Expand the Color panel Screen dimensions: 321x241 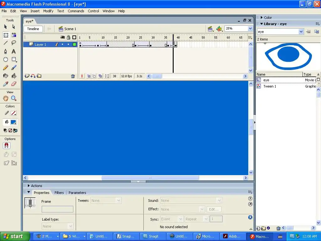click(x=262, y=18)
